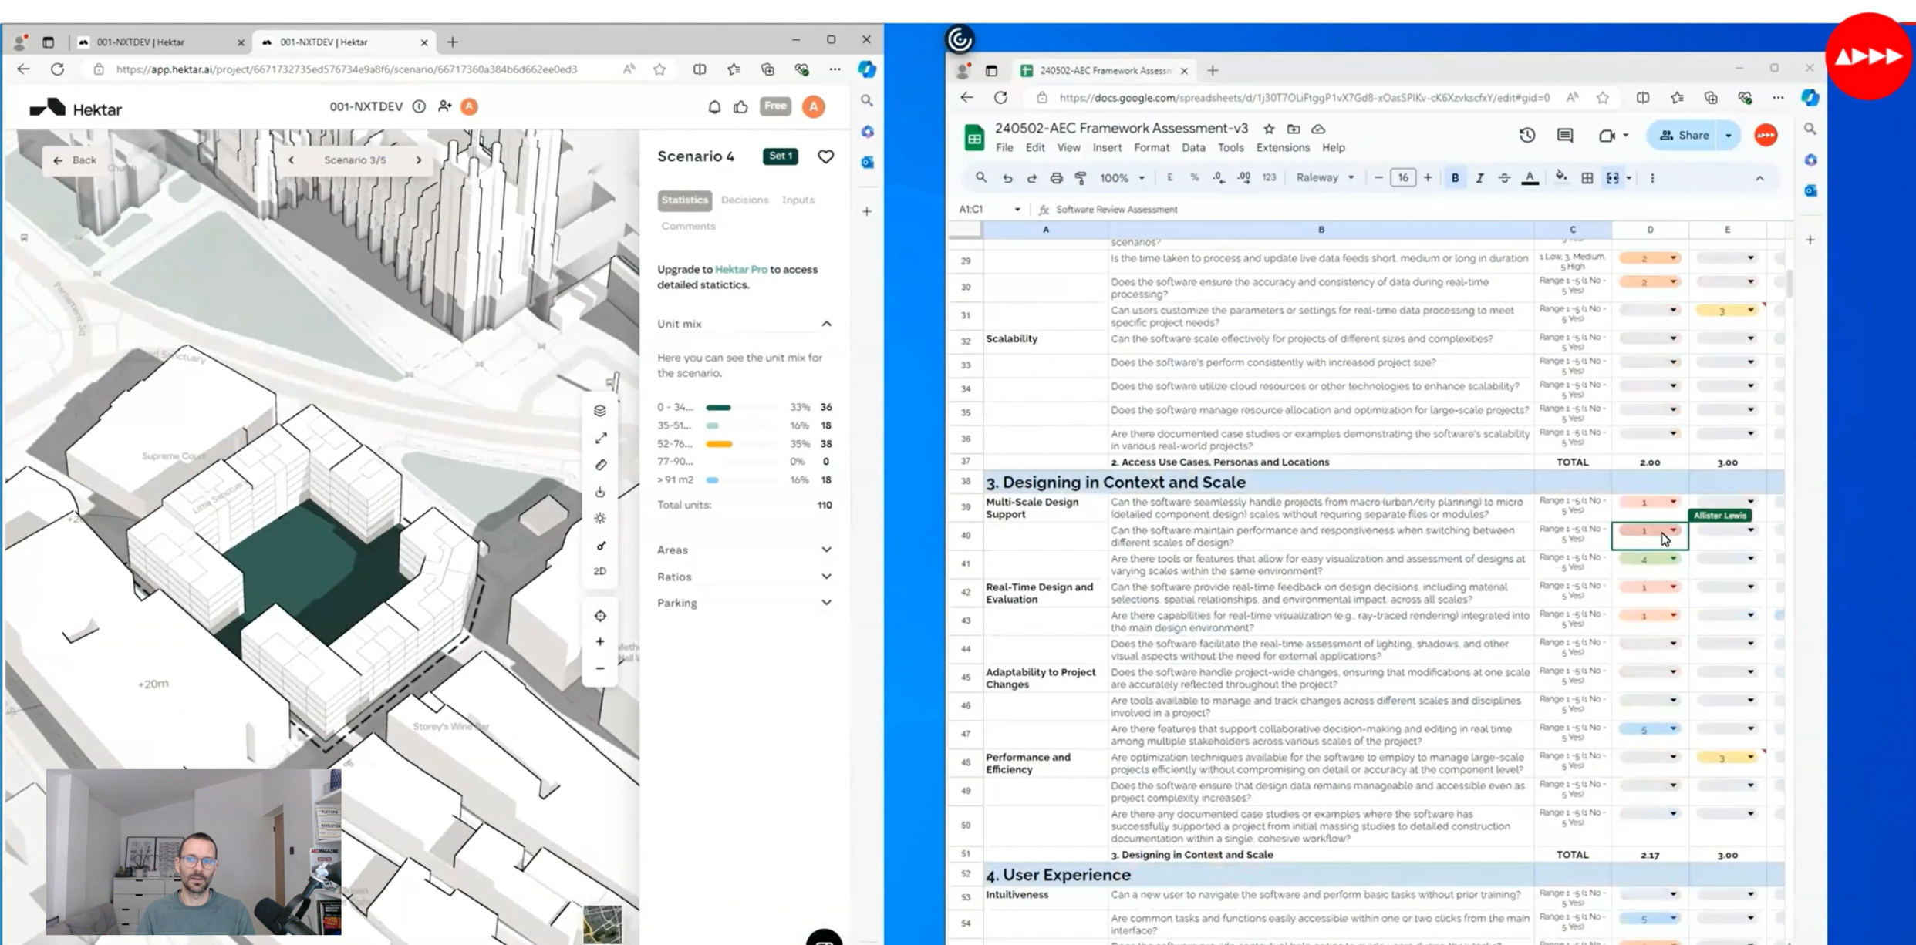Image resolution: width=1916 pixels, height=945 pixels.
Task: Switch map to 2D view
Action: point(600,571)
